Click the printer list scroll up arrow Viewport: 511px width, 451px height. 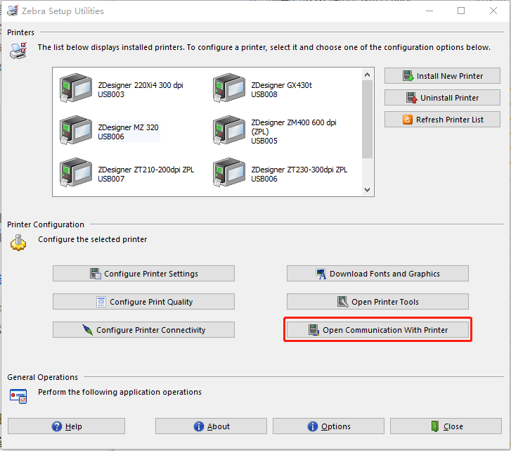(368, 75)
